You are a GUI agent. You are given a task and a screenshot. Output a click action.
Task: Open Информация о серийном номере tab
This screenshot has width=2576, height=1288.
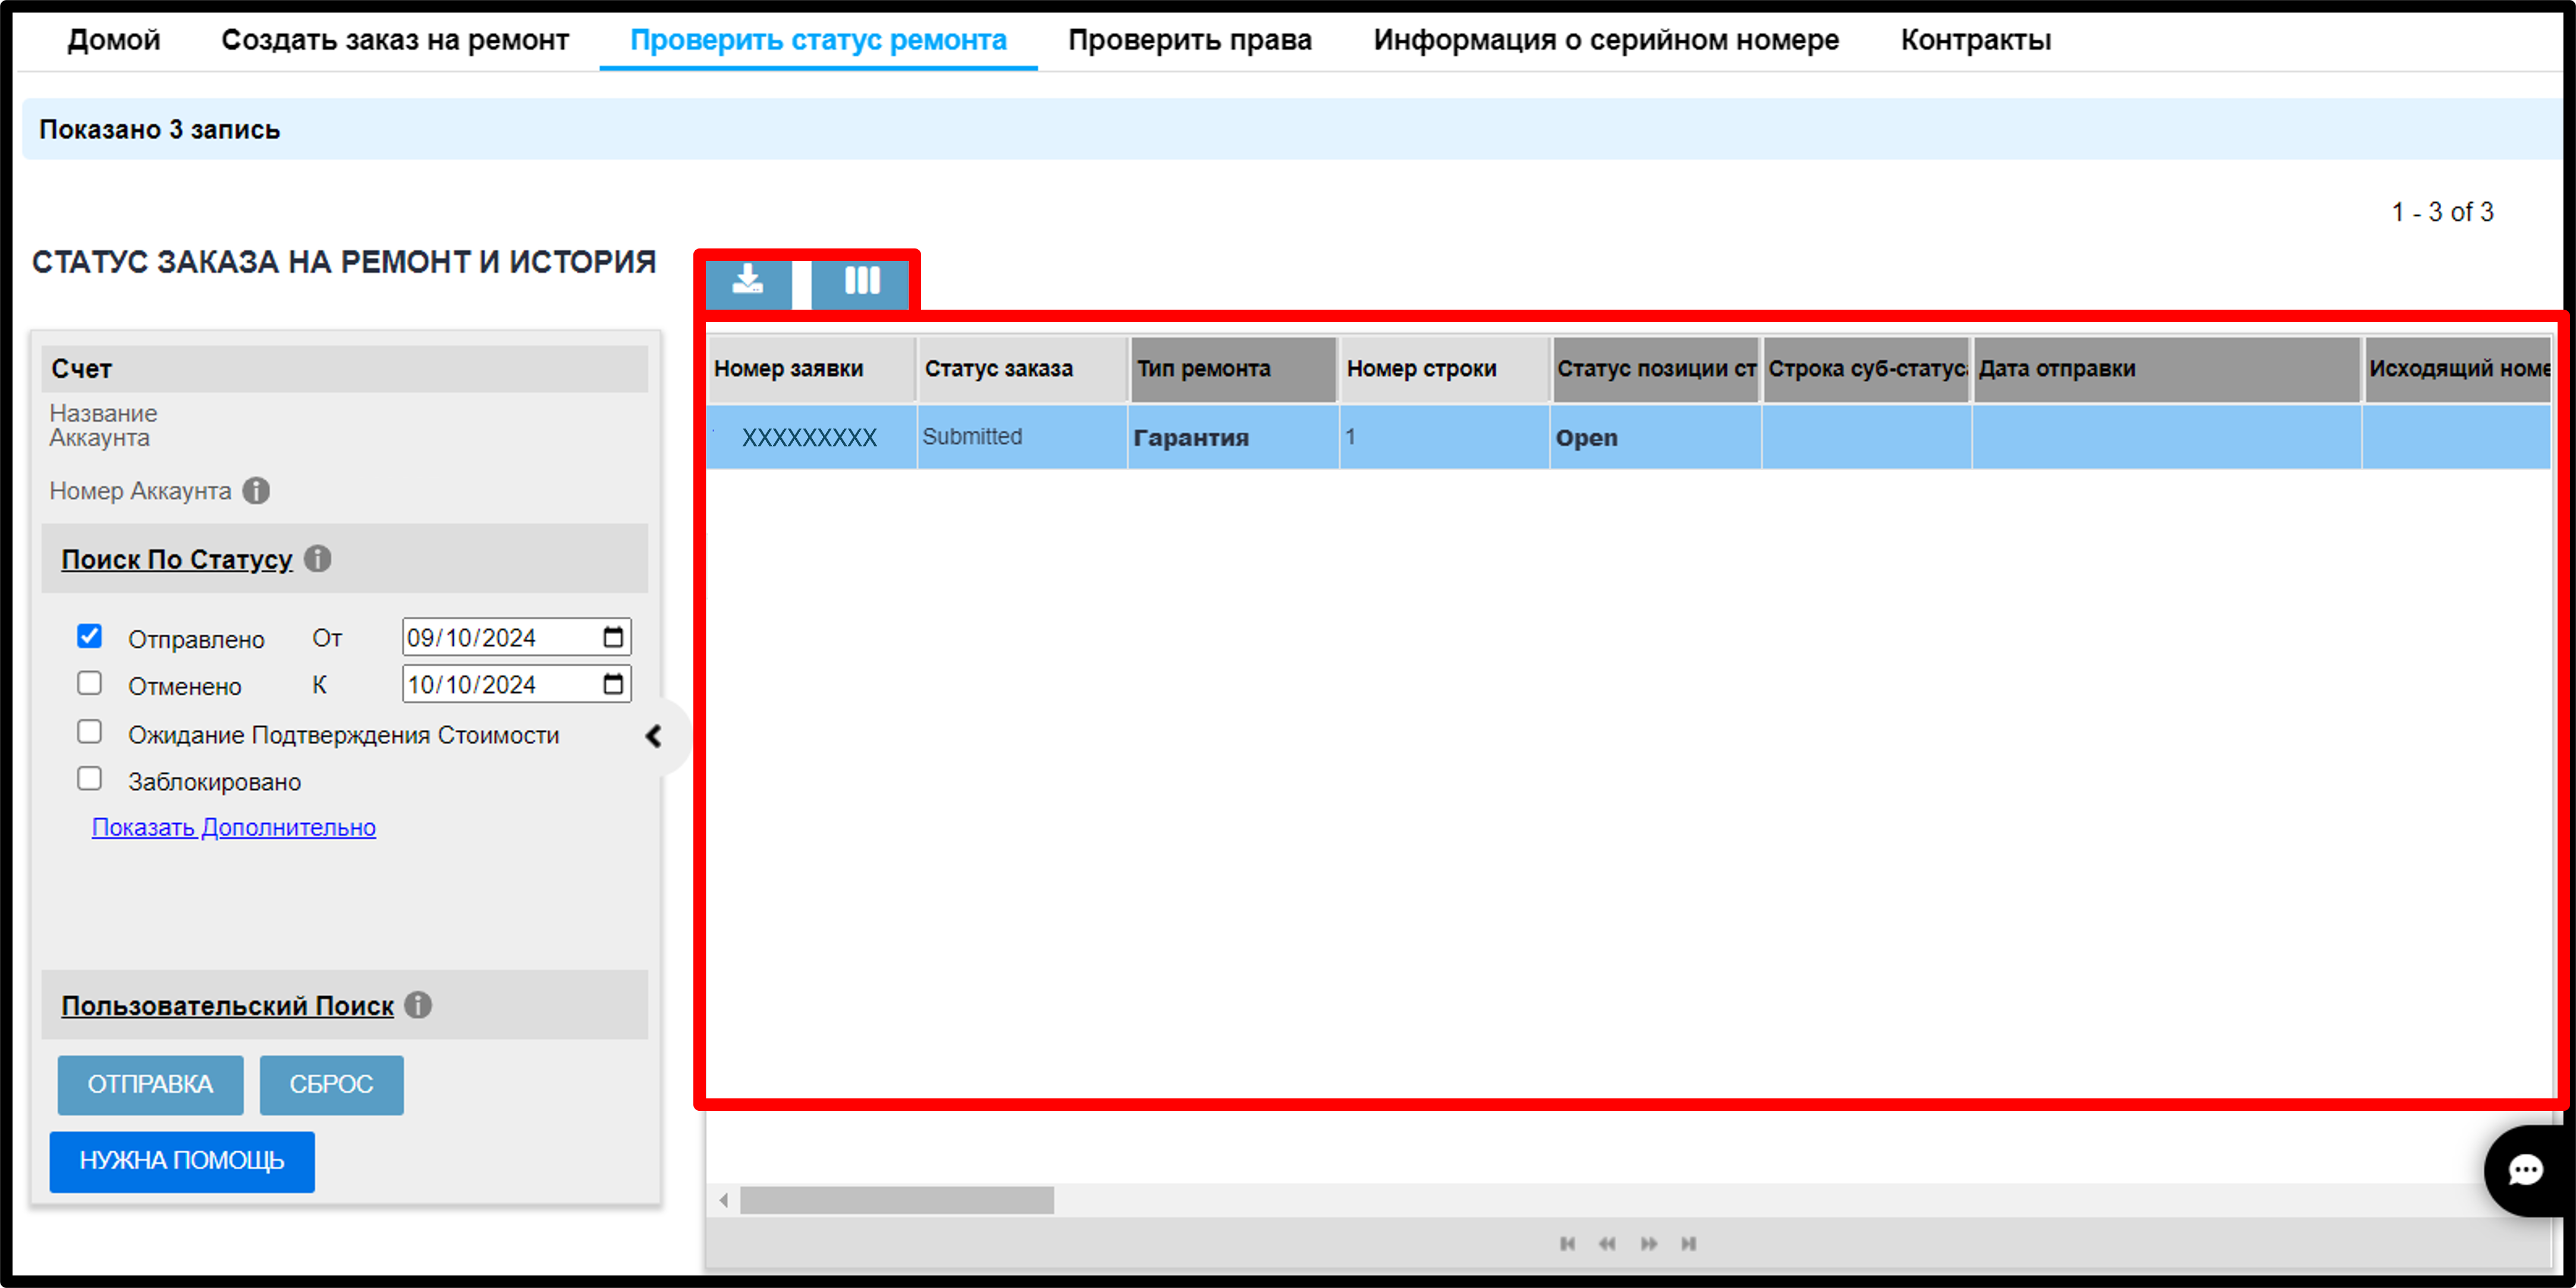click(x=1606, y=40)
